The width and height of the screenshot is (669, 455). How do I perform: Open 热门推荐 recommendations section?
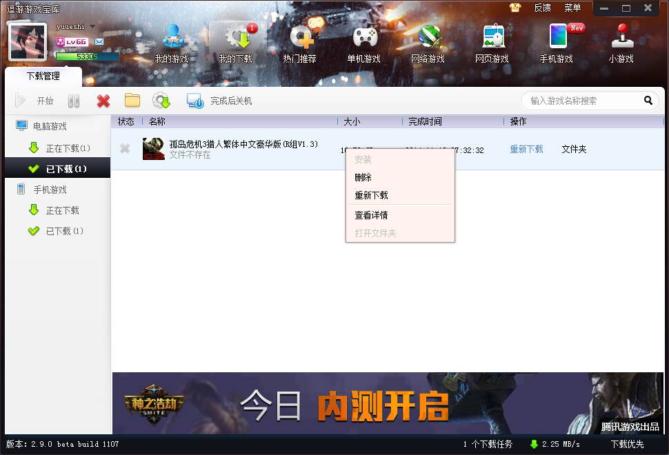click(x=300, y=44)
